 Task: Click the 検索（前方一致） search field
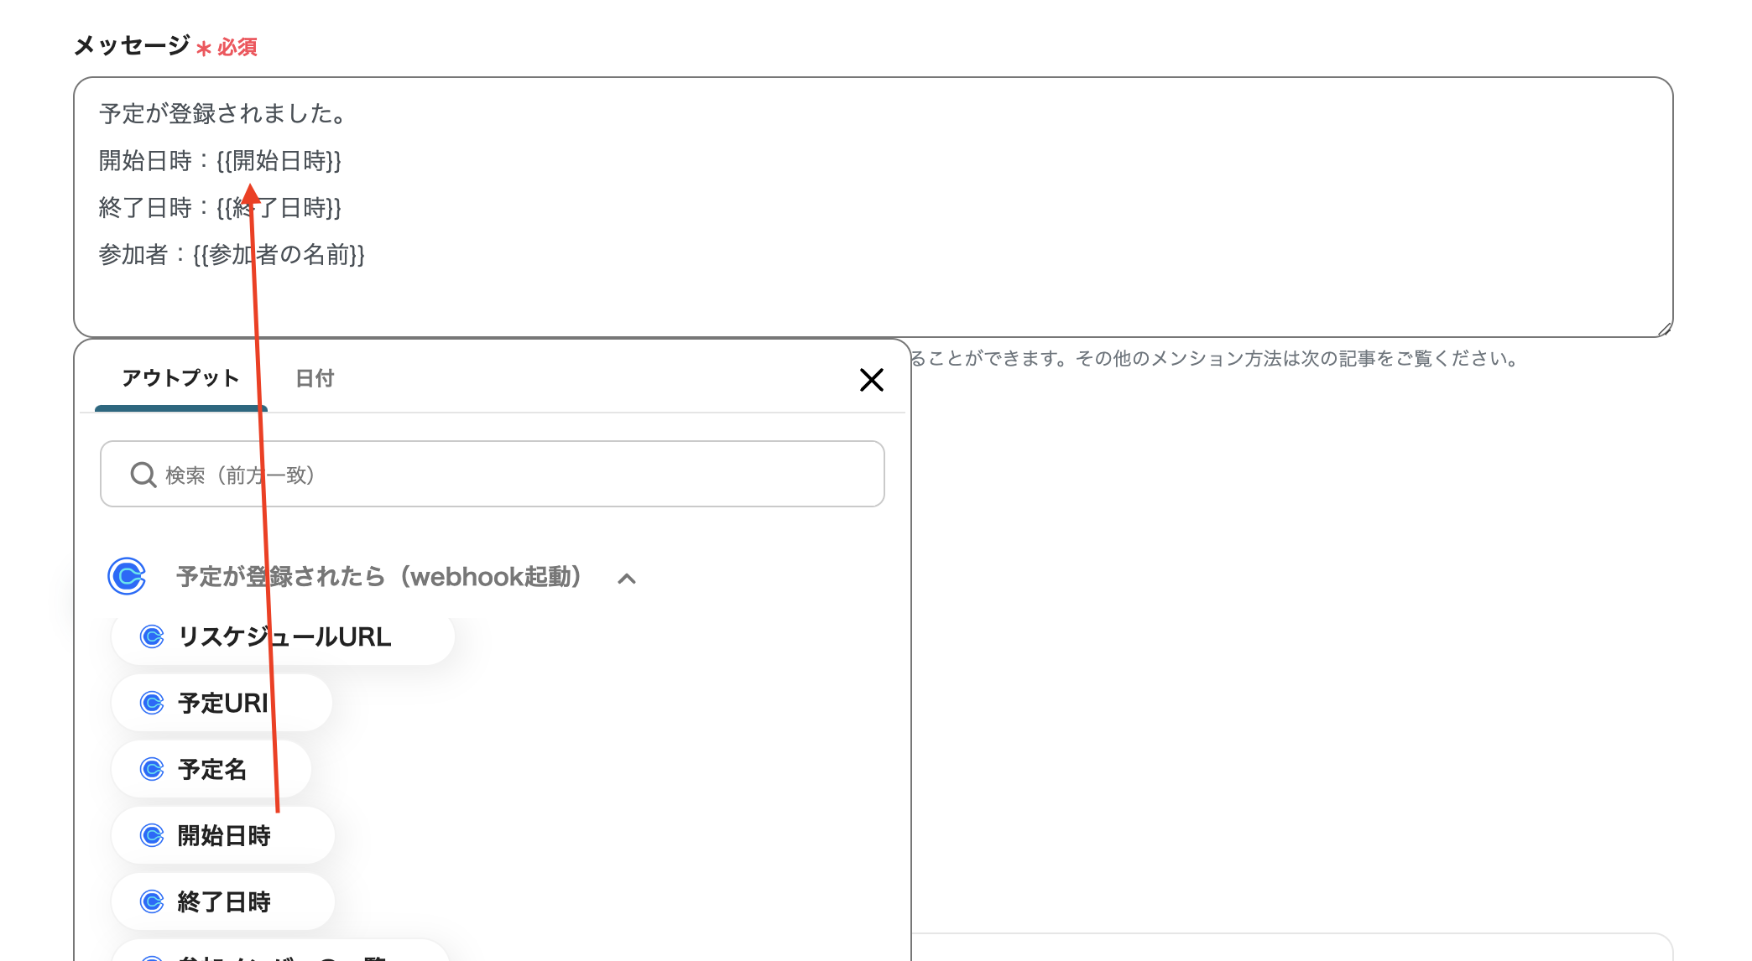click(x=492, y=475)
